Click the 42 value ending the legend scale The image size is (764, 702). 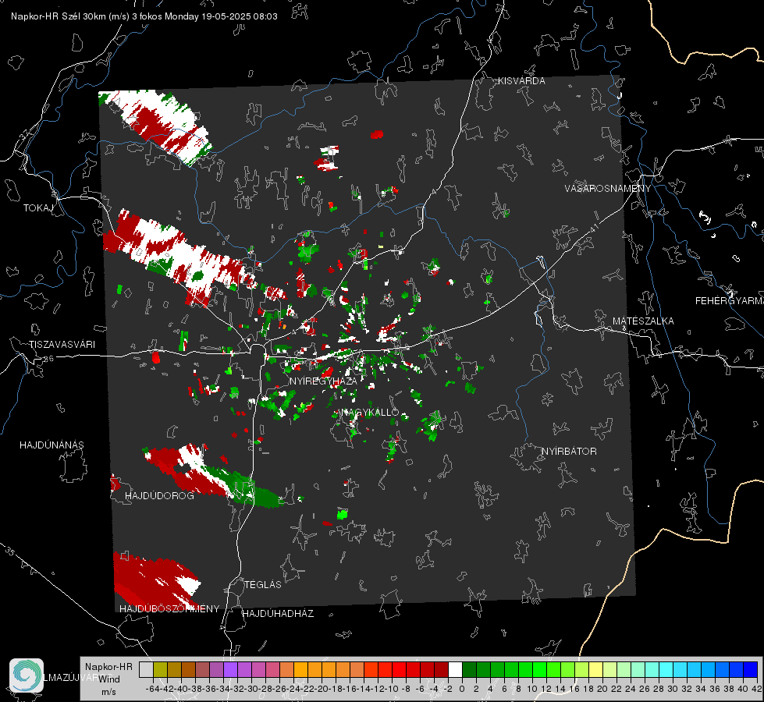[x=756, y=689]
